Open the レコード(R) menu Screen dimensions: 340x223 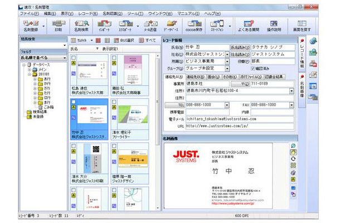[x=88, y=14]
